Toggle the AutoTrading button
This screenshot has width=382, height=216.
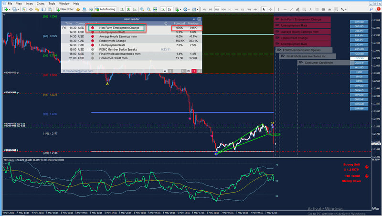click(x=105, y=9)
